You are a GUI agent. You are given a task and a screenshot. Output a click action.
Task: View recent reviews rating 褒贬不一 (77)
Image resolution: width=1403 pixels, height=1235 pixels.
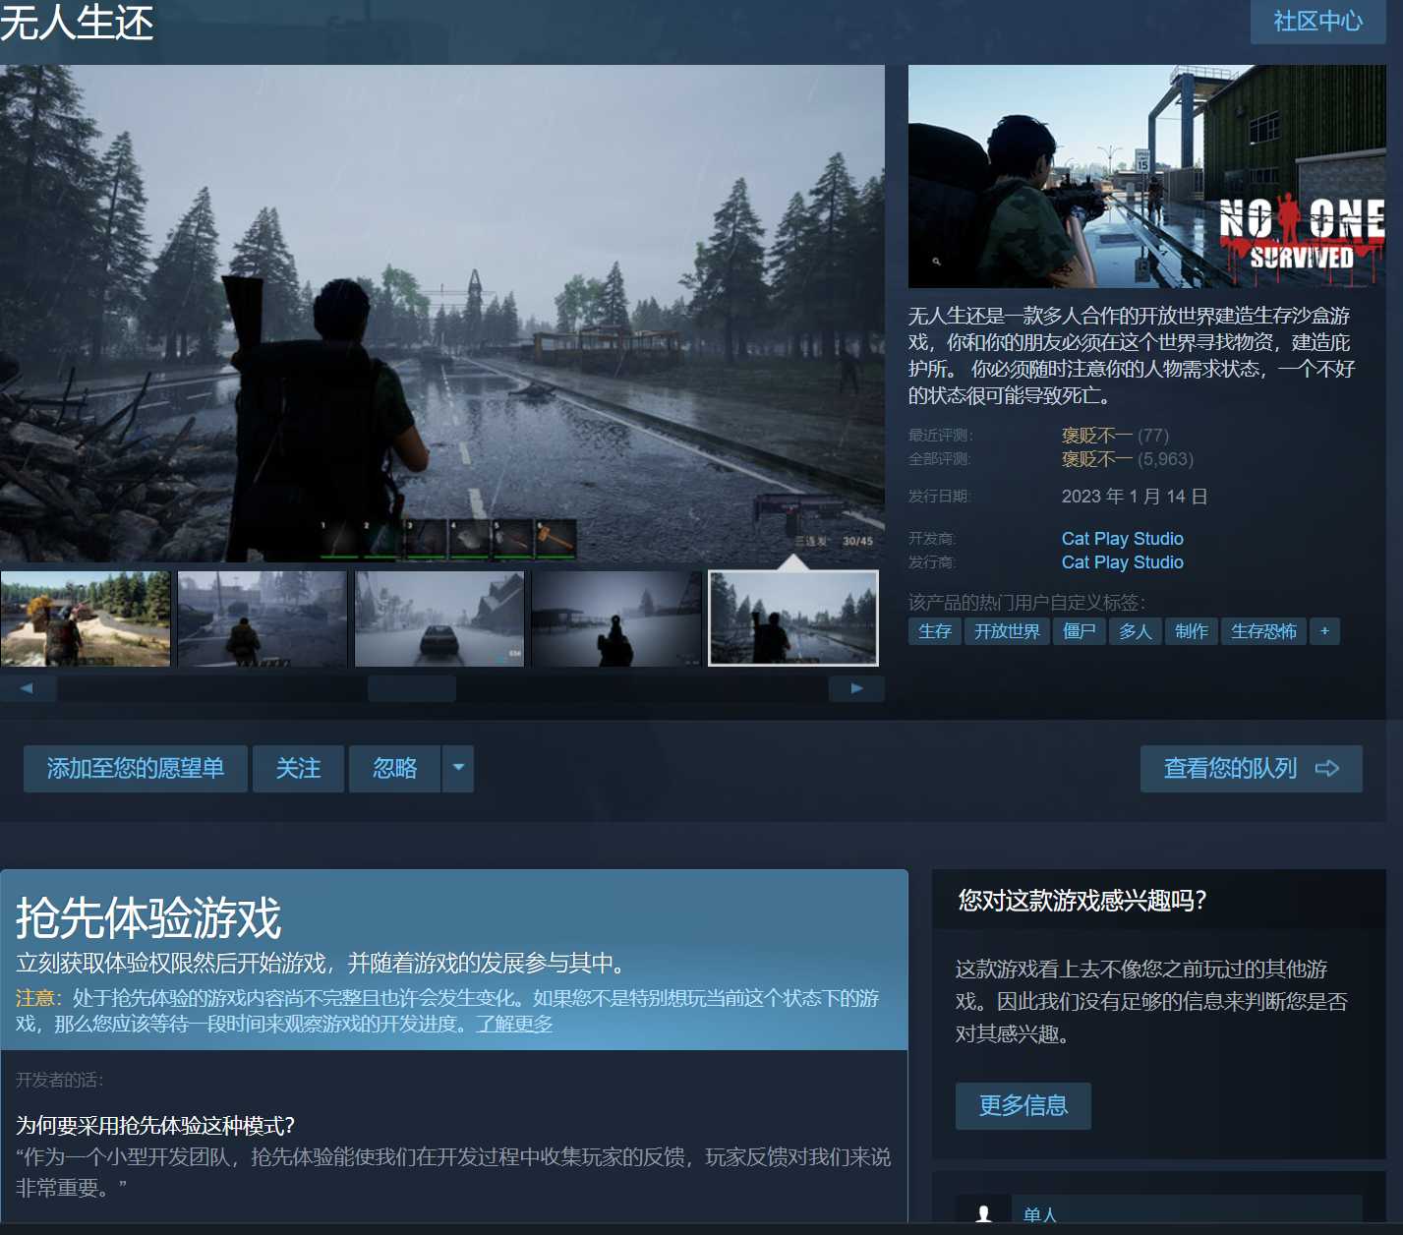coord(1115,436)
